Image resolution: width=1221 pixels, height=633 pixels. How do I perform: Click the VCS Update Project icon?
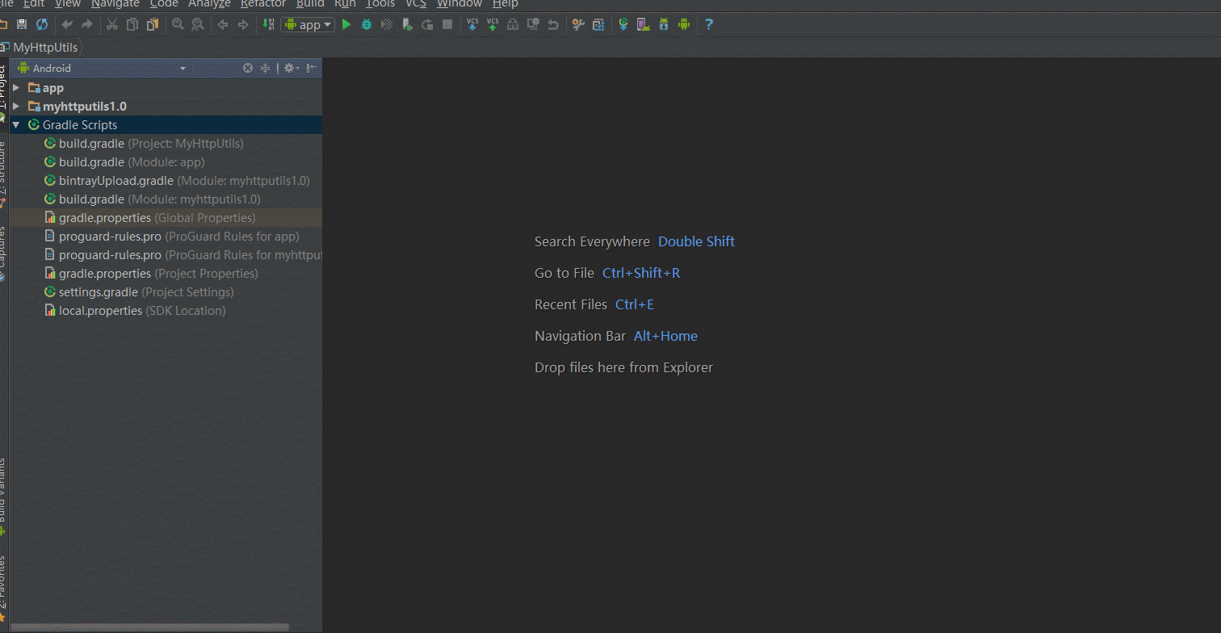click(x=473, y=25)
